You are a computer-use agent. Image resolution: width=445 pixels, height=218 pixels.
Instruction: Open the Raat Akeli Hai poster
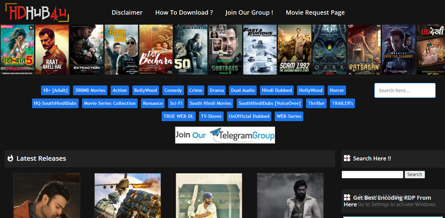[x=52, y=50]
